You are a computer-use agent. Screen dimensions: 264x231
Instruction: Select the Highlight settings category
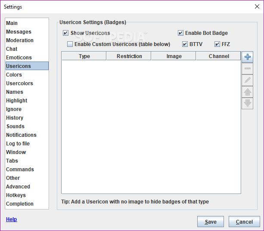coord(27,100)
